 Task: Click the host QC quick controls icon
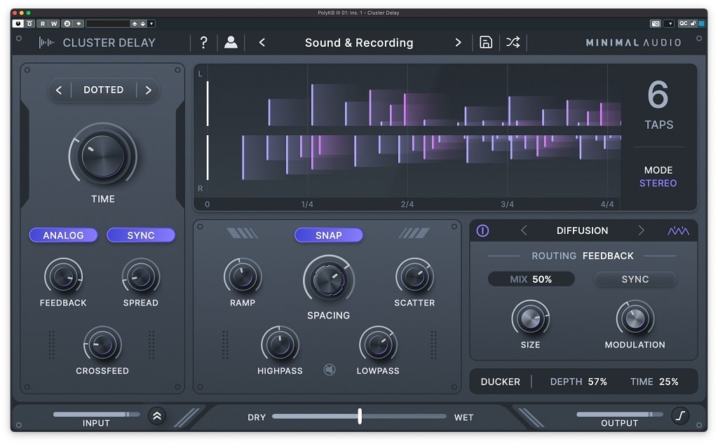683,23
